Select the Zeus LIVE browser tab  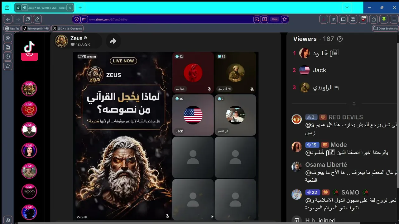click(44, 8)
